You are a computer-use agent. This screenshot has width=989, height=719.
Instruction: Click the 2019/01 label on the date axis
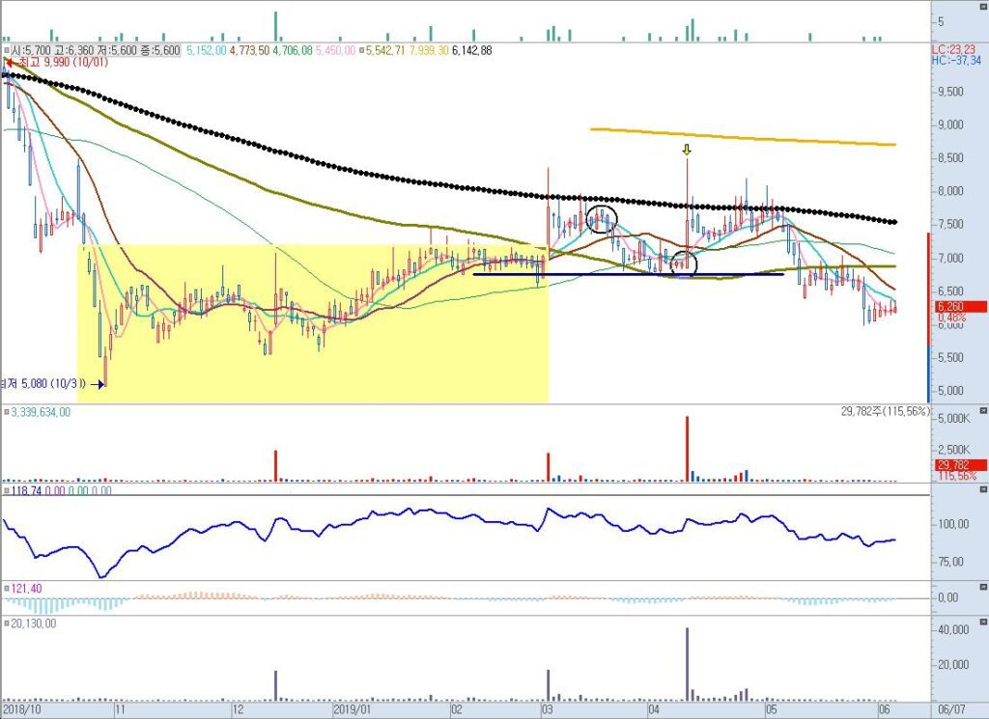(x=353, y=709)
